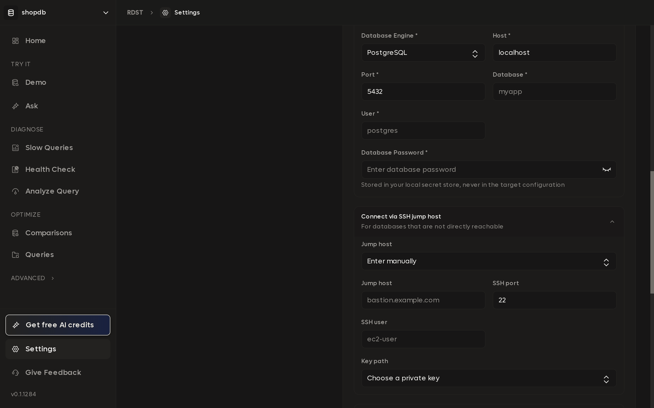The height and width of the screenshot is (408, 654).
Task: Open Analyze Query in sidebar
Action: pos(58,191)
